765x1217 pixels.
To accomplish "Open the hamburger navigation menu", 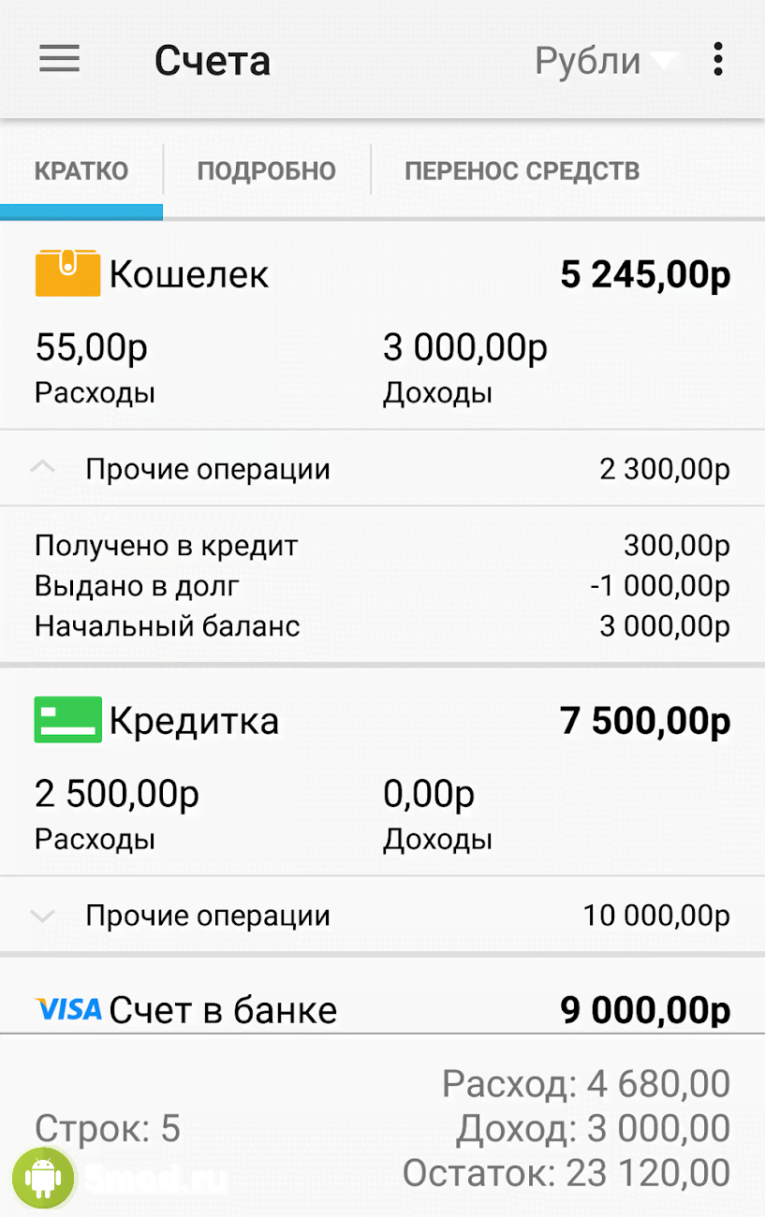I will click(59, 60).
